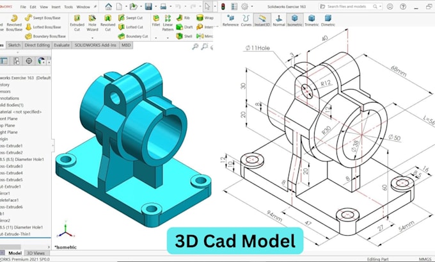Select the Boundary Boss/Base tool
Viewport: 435px width, 262px height.
pyautogui.click(x=45, y=36)
